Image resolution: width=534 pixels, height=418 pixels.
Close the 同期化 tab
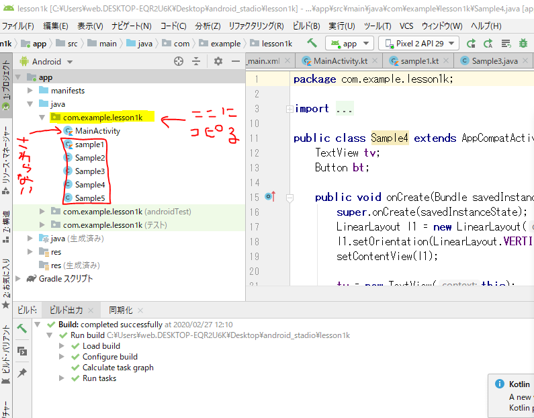coord(140,310)
